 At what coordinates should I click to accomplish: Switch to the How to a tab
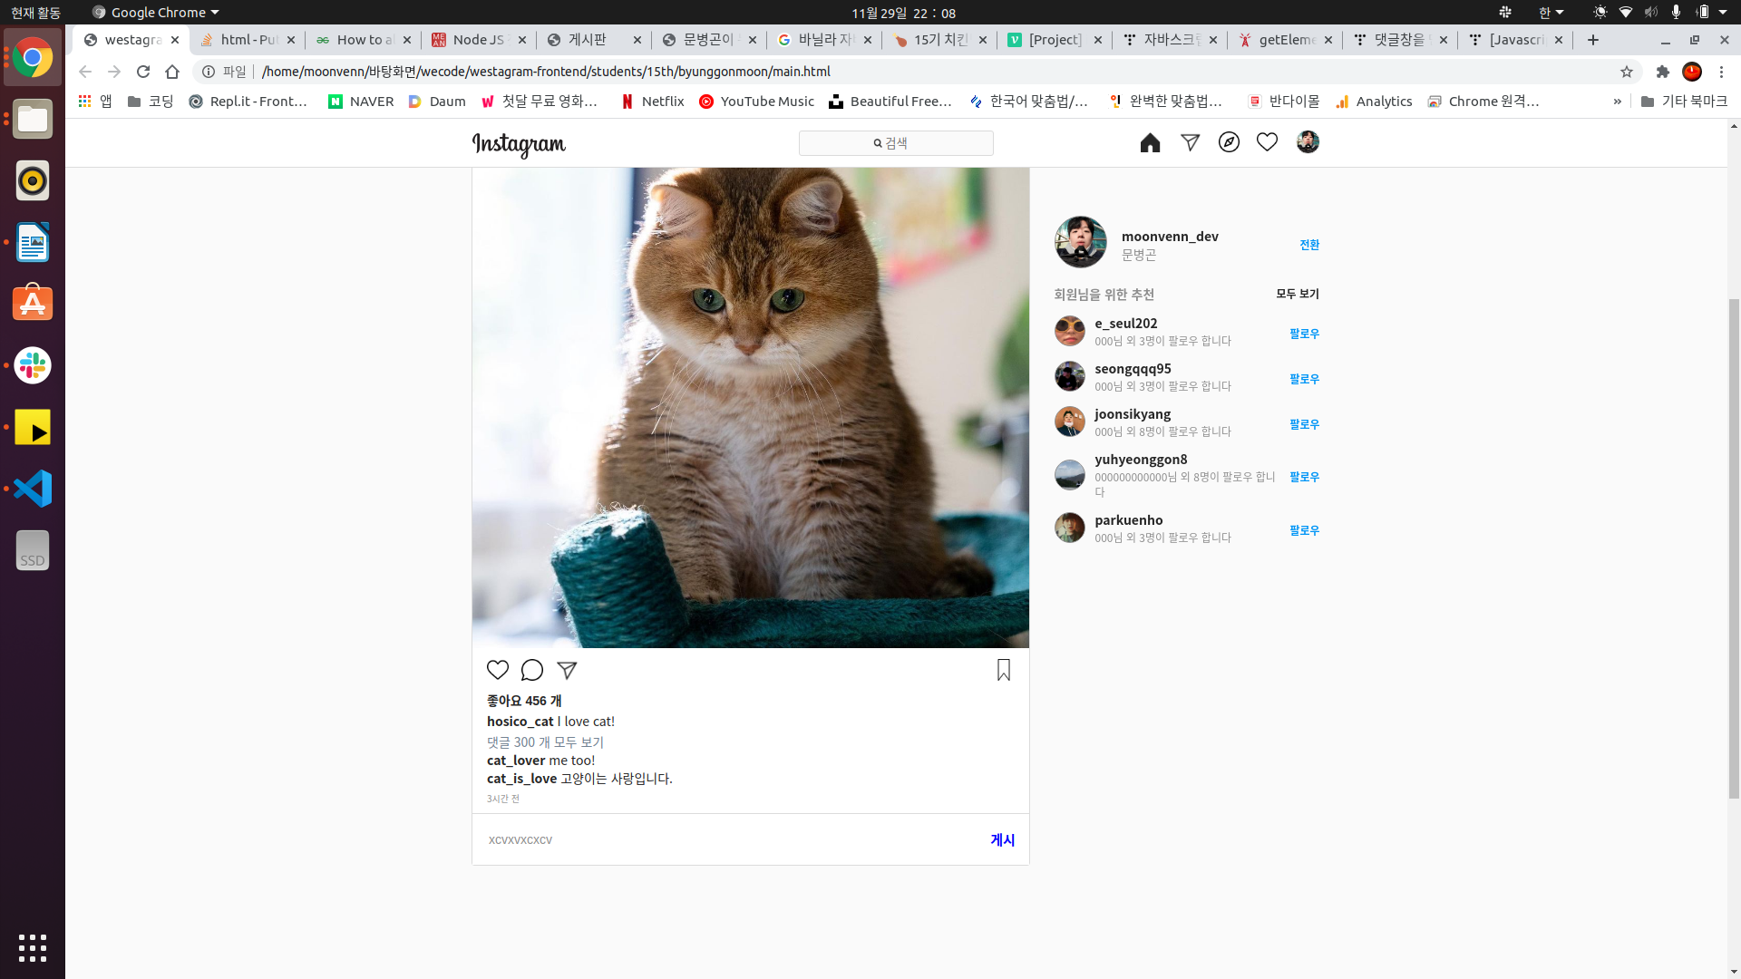click(363, 40)
